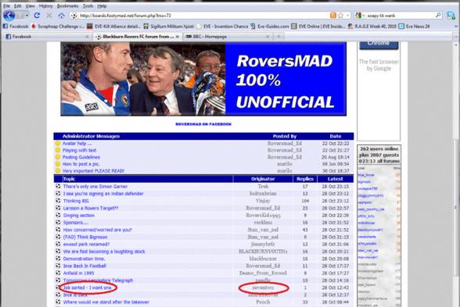The width and height of the screenshot is (460, 307).
Task: Open the search engine selector dropdown
Action: [360, 16]
